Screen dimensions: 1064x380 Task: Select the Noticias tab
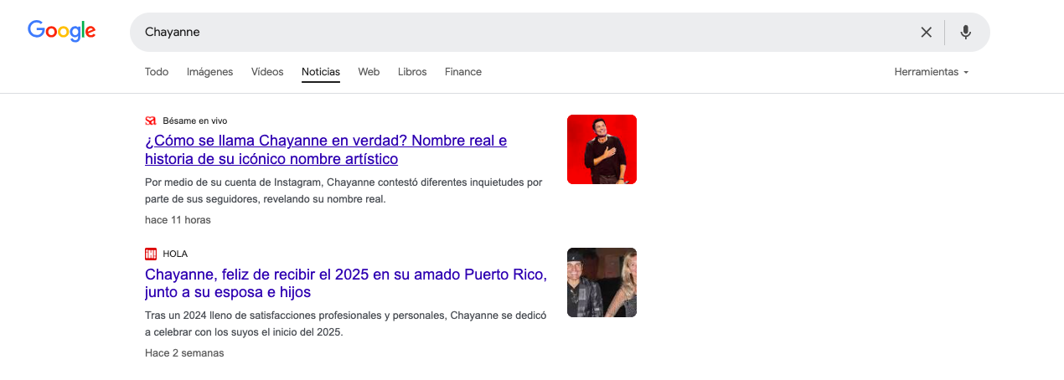[x=321, y=72]
